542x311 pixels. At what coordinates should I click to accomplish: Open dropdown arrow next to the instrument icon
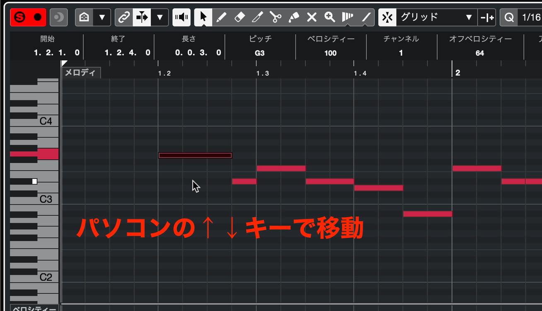[x=102, y=17]
